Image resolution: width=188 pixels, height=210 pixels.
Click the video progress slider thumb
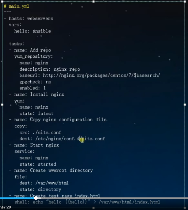[36, 198]
